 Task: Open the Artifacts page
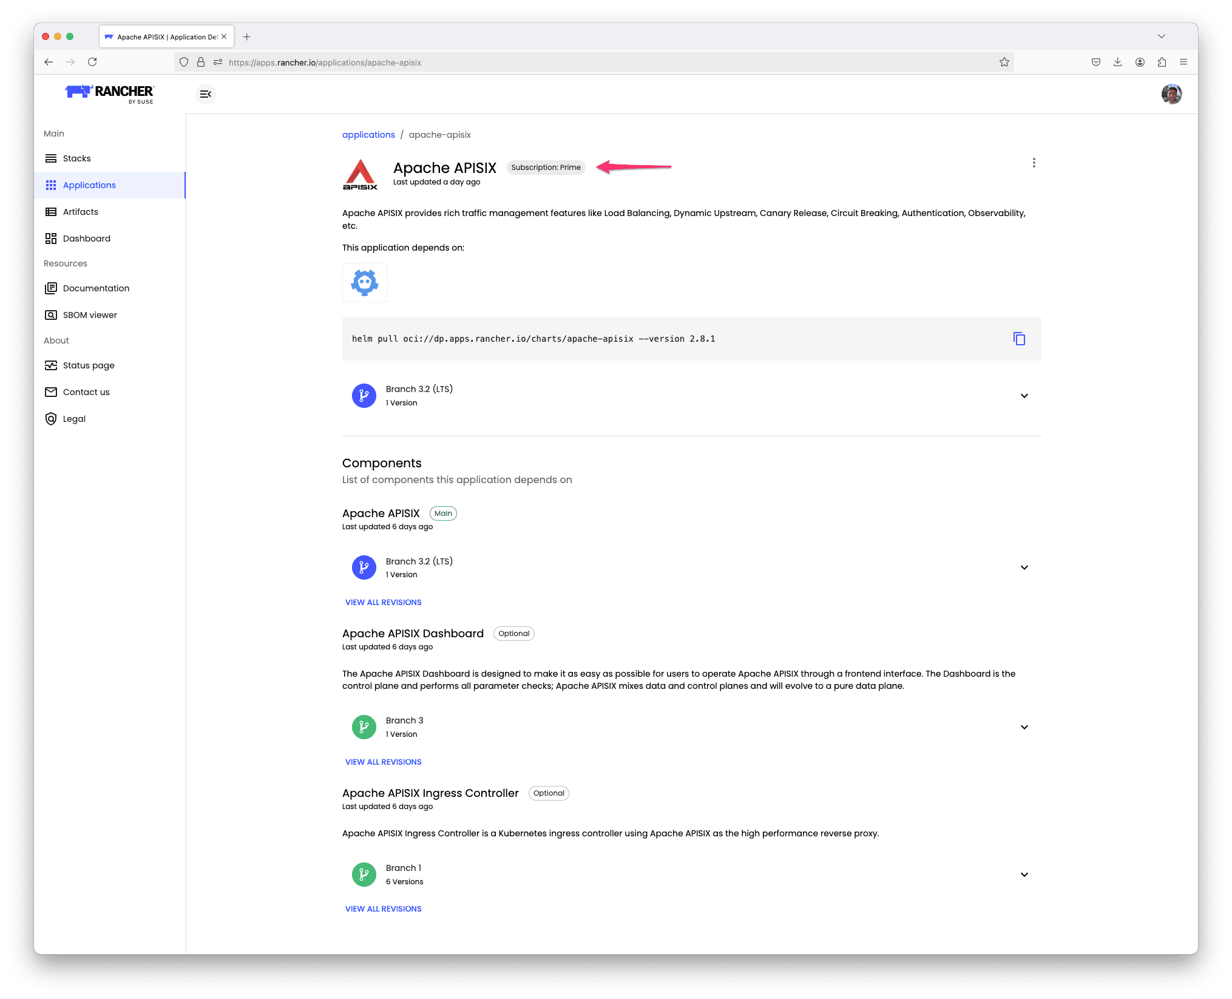coord(80,211)
